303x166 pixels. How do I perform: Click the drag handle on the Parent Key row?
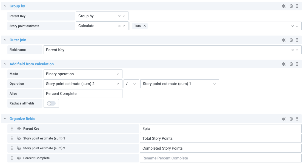(x=12, y=128)
